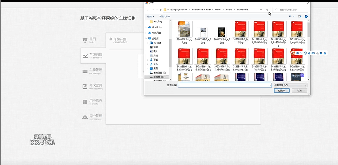This screenshot has height=165, width=338.
Task: Select media in the breadcrumb path
Action: tap(218, 10)
